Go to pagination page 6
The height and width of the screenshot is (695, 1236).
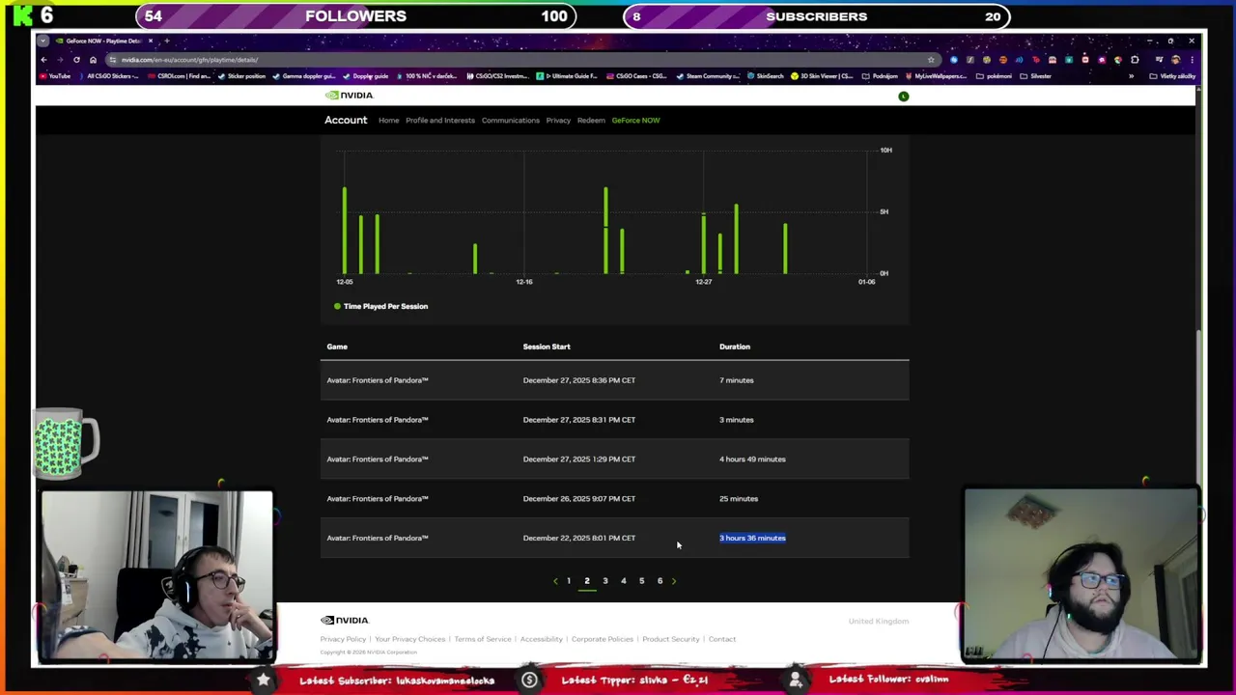point(660,581)
